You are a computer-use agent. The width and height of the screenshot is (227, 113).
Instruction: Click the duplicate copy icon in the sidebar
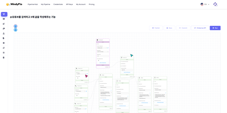pos(4,29)
